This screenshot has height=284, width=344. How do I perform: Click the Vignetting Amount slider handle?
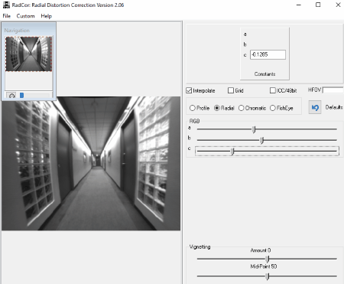267,259
